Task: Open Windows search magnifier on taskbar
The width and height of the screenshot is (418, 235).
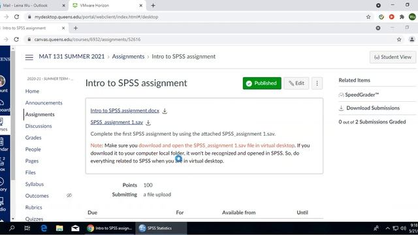Action: point(12,228)
